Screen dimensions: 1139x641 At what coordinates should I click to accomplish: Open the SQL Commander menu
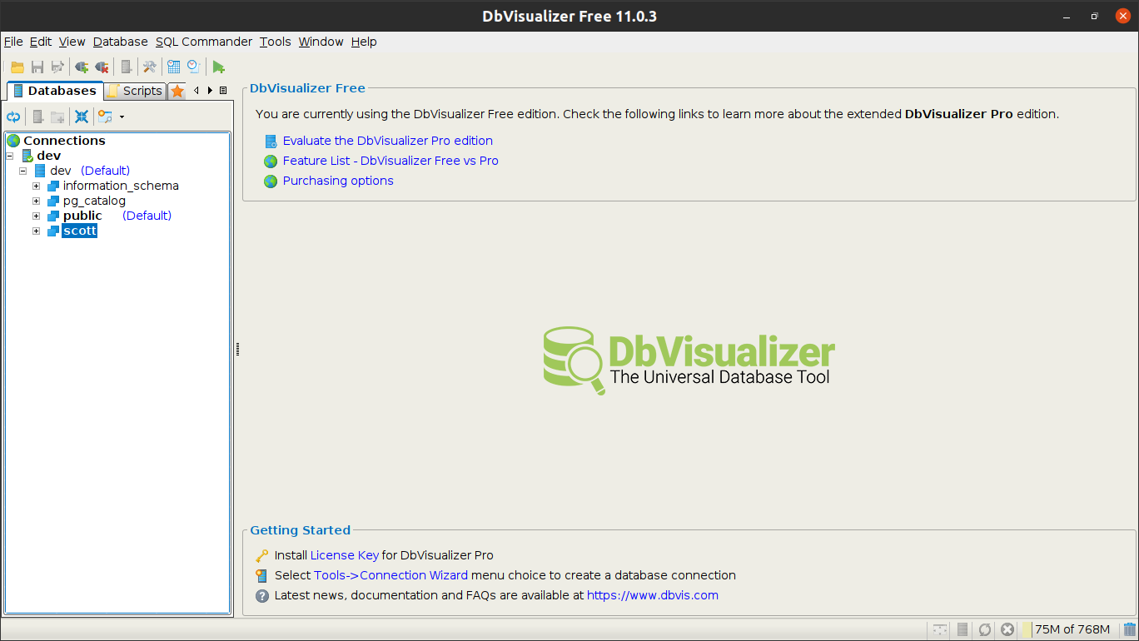tap(204, 42)
